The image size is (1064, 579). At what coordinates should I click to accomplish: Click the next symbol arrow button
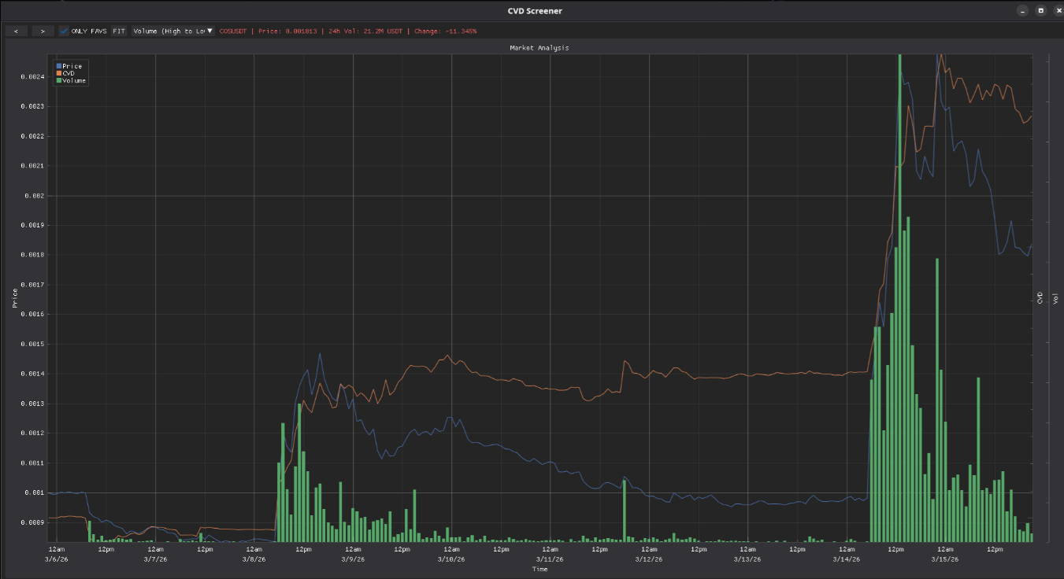[43, 31]
